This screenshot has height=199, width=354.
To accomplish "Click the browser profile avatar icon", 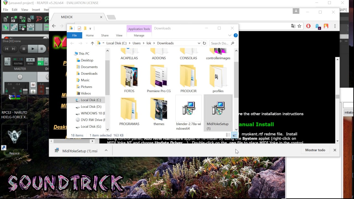I will pos(296,11).
